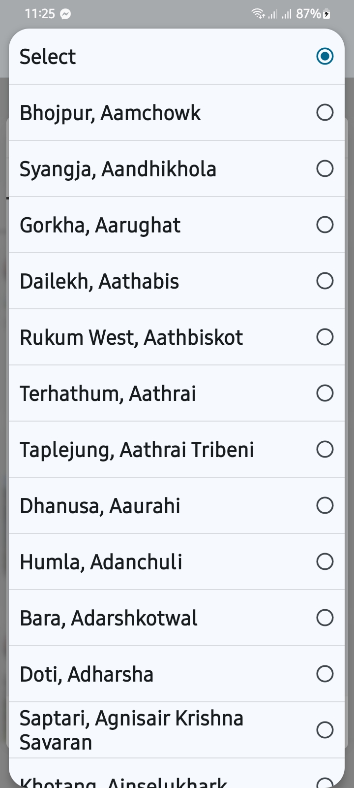Choose Bhojpur, Aamchowk radio button
Viewport: 354px width, 788px height.
coord(324,112)
